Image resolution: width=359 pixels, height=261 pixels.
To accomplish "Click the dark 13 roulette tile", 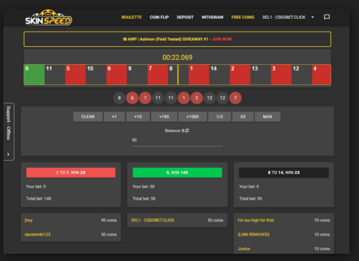I will pos(261,74).
